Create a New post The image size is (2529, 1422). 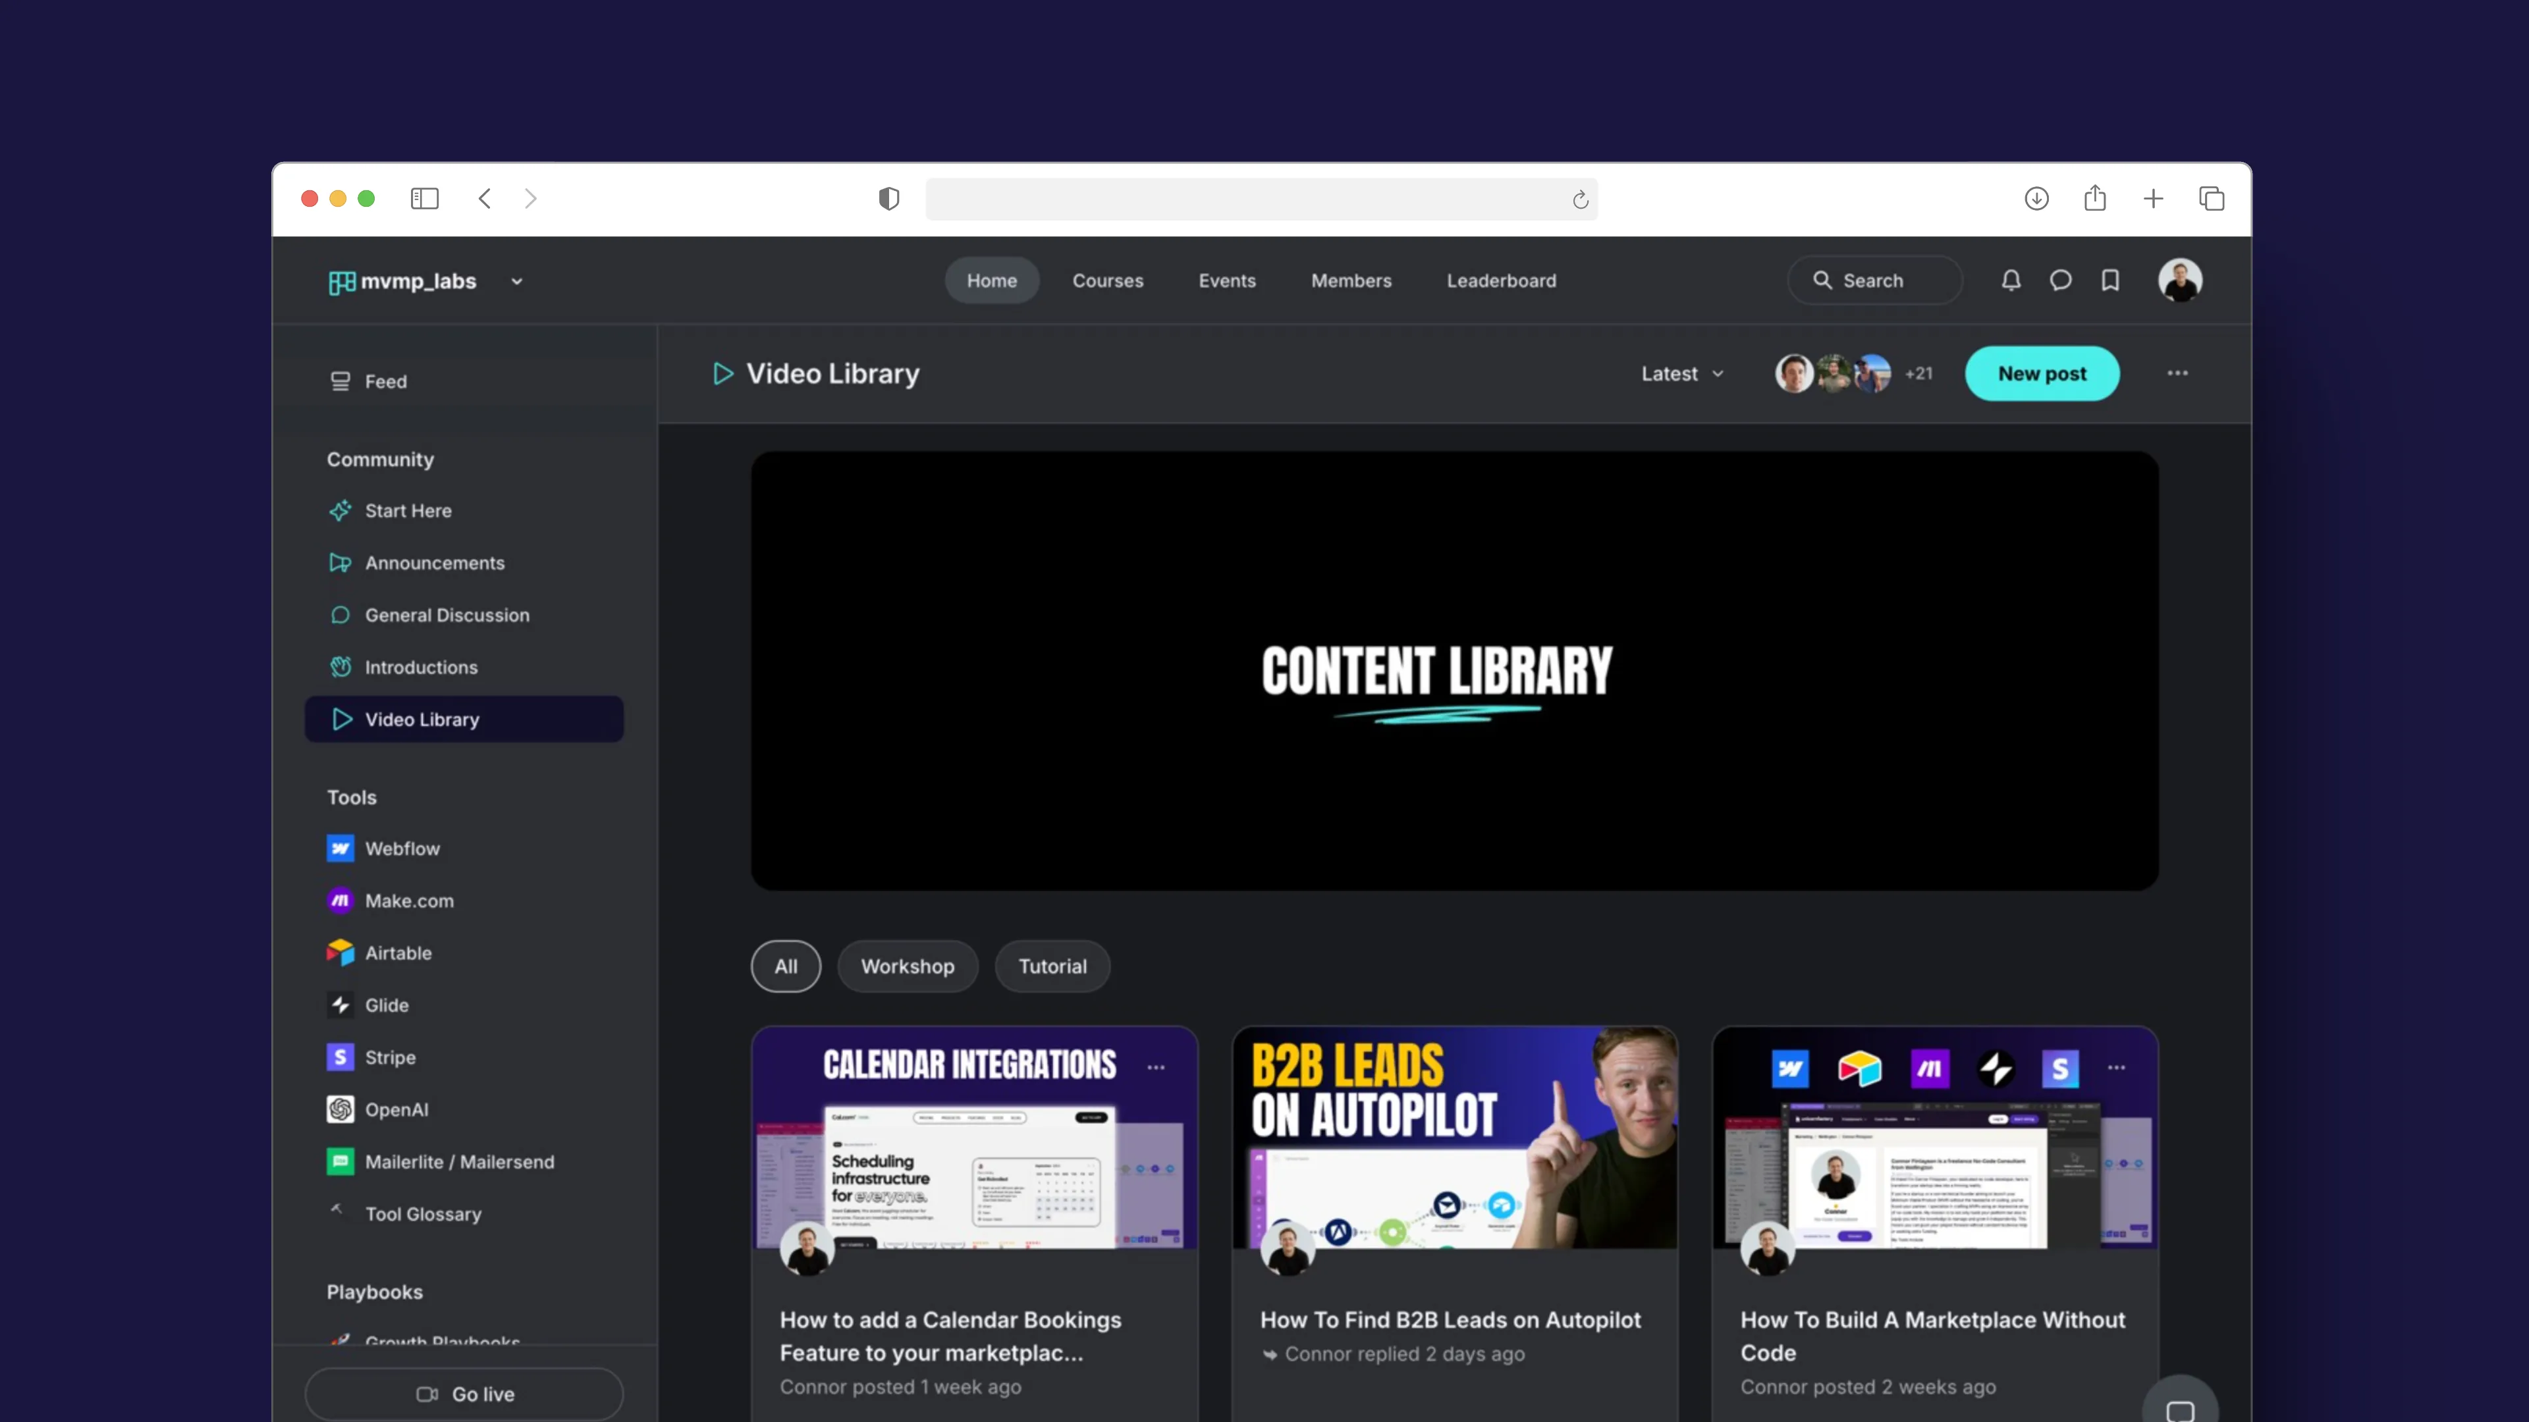(x=2042, y=373)
